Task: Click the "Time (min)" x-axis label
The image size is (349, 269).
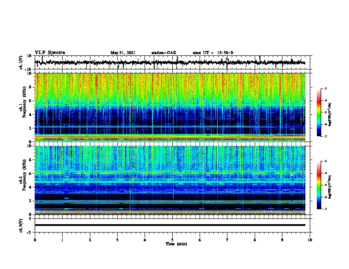Action: (176, 244)
